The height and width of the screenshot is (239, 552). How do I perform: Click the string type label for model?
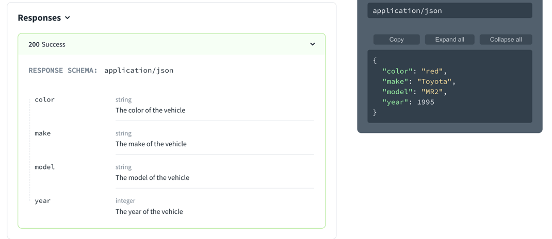[x=124, y=167]
